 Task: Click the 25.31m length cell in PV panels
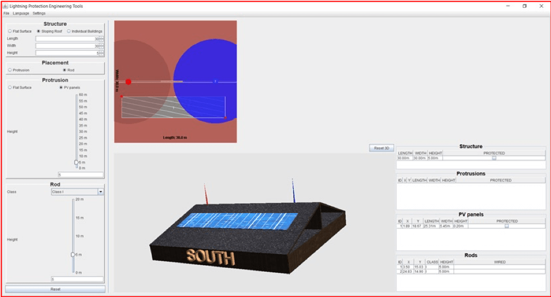431,226
